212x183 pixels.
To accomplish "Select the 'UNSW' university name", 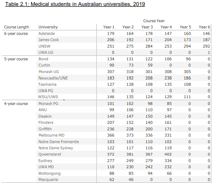I will pyautogui.click(x=44, y=46).
